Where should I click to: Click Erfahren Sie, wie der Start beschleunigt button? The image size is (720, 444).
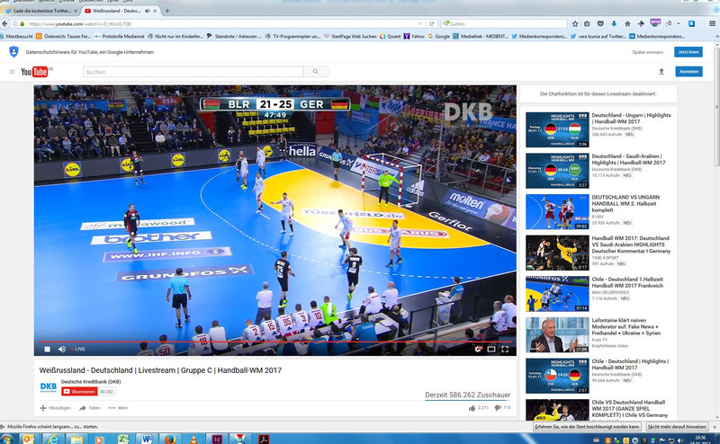(587, 427)
